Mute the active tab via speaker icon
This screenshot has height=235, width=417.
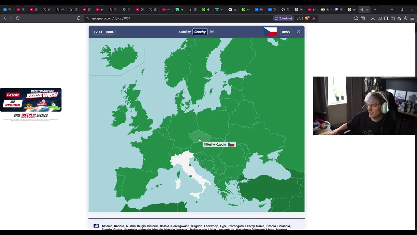point(362,9)
